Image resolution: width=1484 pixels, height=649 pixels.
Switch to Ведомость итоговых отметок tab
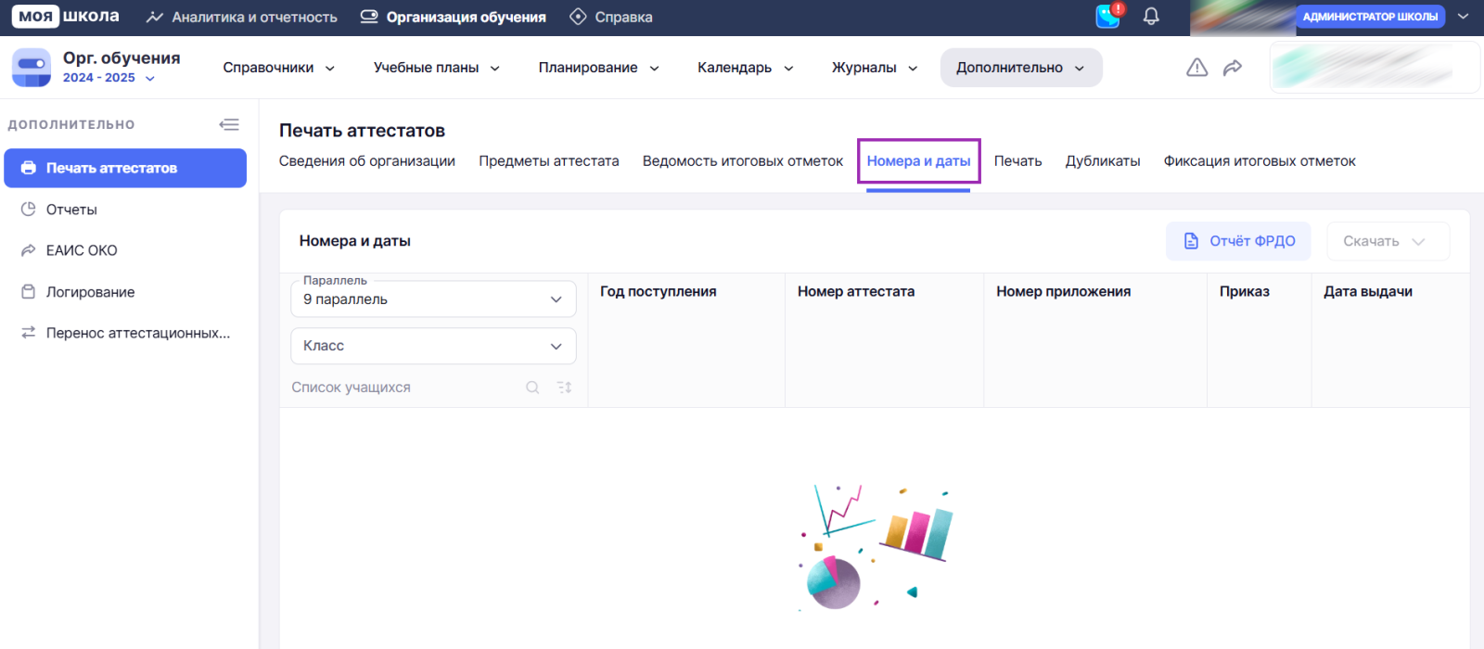(x=743, y=161)
